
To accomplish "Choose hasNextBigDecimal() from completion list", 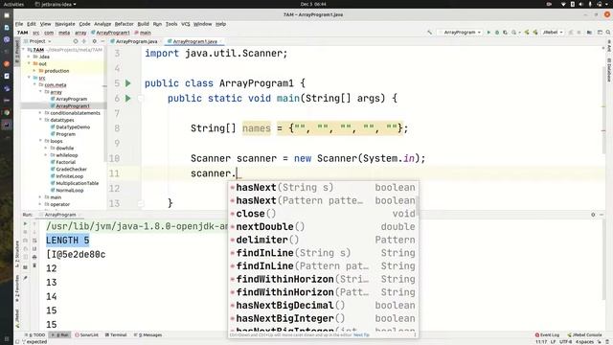I will pyautogui.click(x=324, y=306).
